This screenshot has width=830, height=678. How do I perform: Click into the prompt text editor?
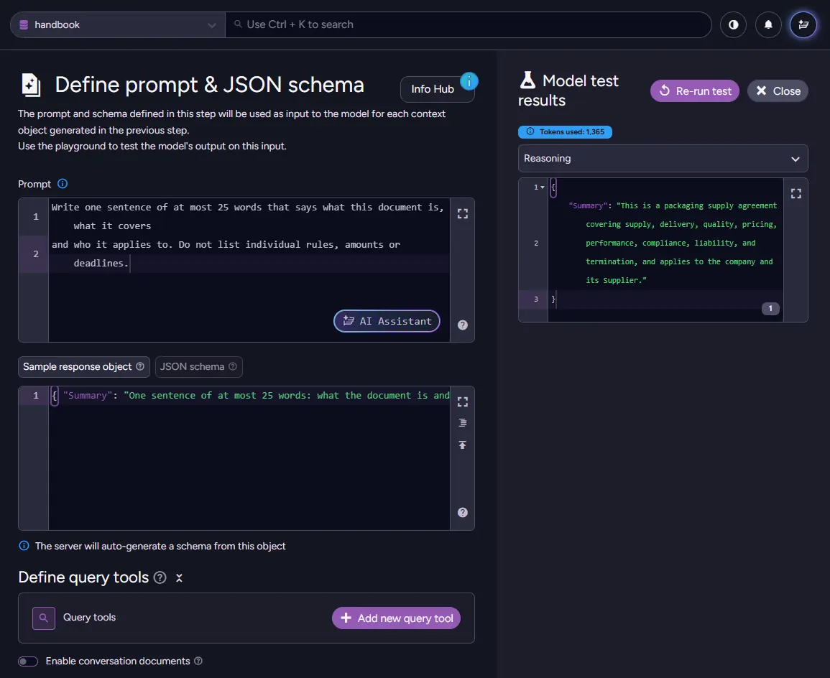(x=249, y=270)
